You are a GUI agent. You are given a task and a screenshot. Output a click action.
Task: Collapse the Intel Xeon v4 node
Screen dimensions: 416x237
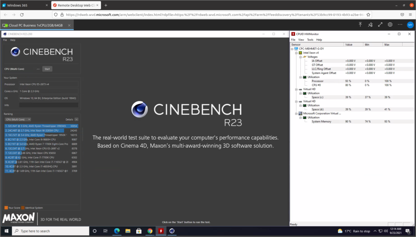296,53
